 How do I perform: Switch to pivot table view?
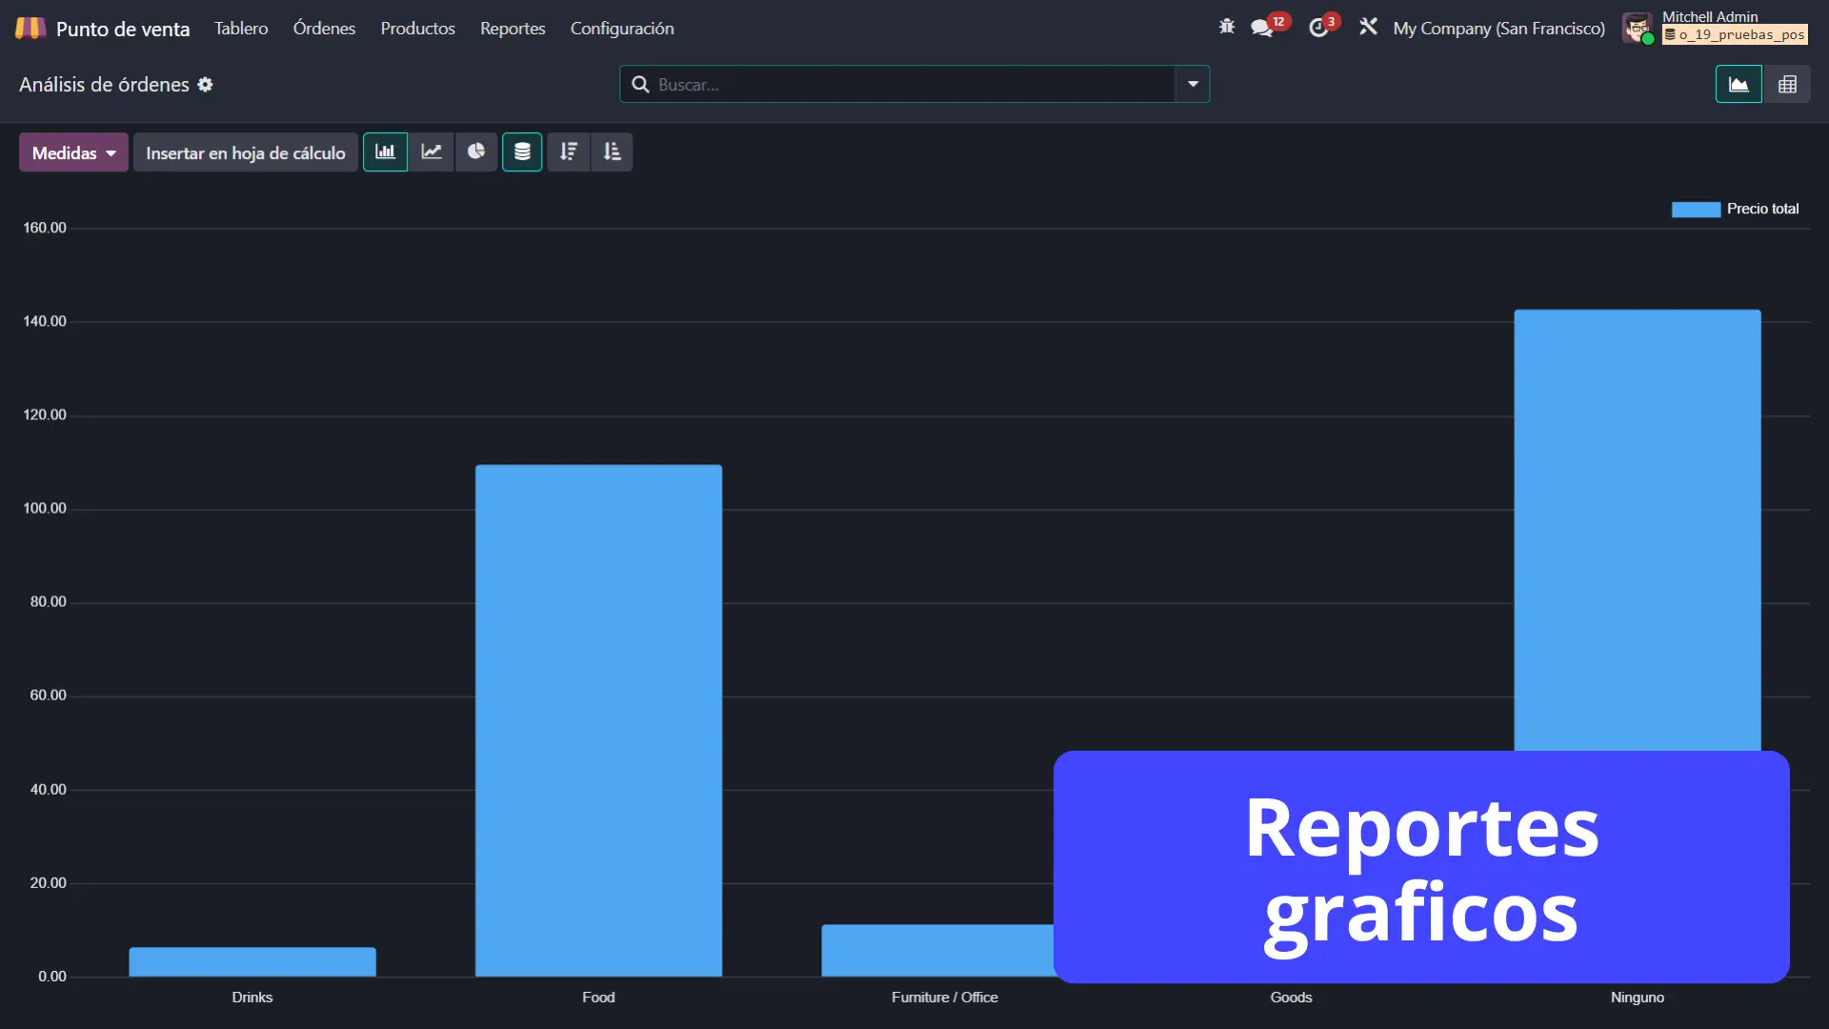click(1787, 85)
